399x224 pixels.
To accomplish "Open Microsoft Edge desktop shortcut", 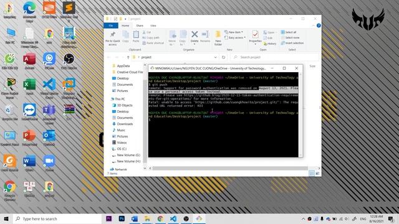I will [x=29, y=12].
